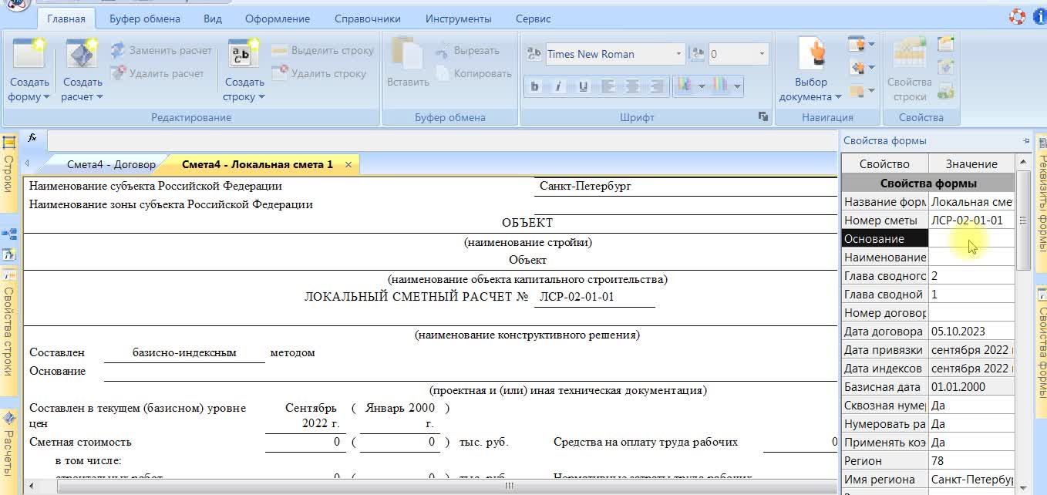This screenshot has width=1047, height=495.
Task: Click the Копировать copy command
Action: click(x=473, y=73)
